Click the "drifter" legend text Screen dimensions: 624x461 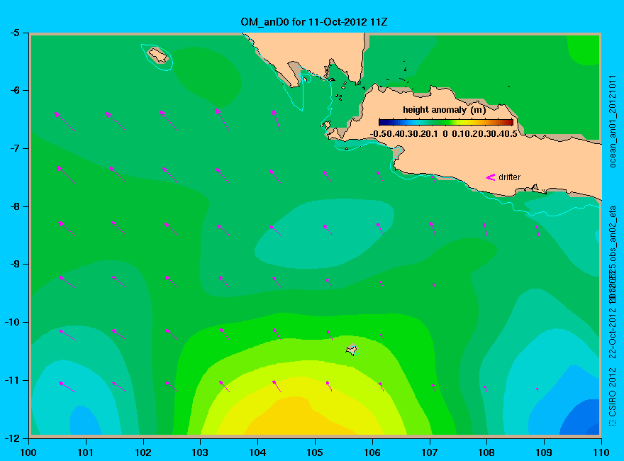509,177
